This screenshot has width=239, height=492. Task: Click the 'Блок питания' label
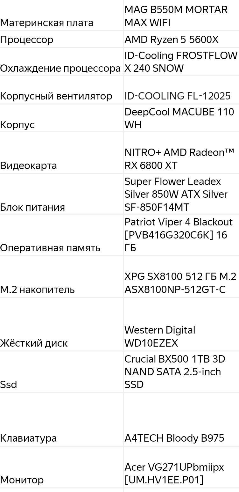coord(32,207)
